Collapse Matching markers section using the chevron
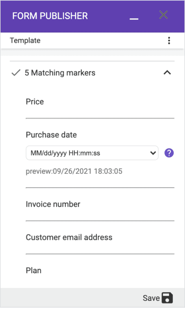185x330 pixels. tap(167, 73)
